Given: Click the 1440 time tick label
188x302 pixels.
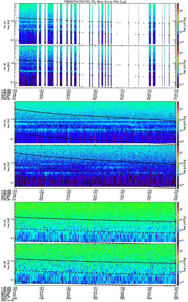Looking at the screenshot, I should [69, 299].
